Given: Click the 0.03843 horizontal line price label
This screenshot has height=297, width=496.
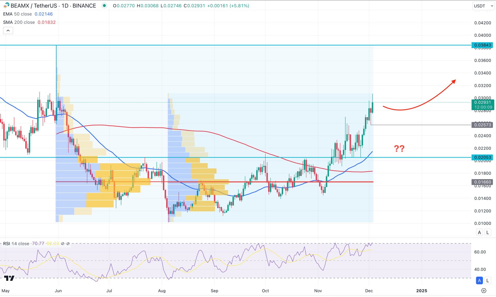Looking at the screenshot, I should [x=482, y=45].
